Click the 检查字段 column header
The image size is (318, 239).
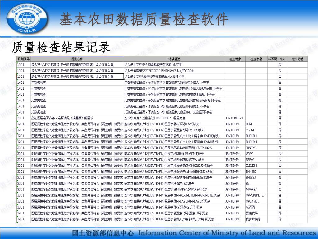click(256, 59)
